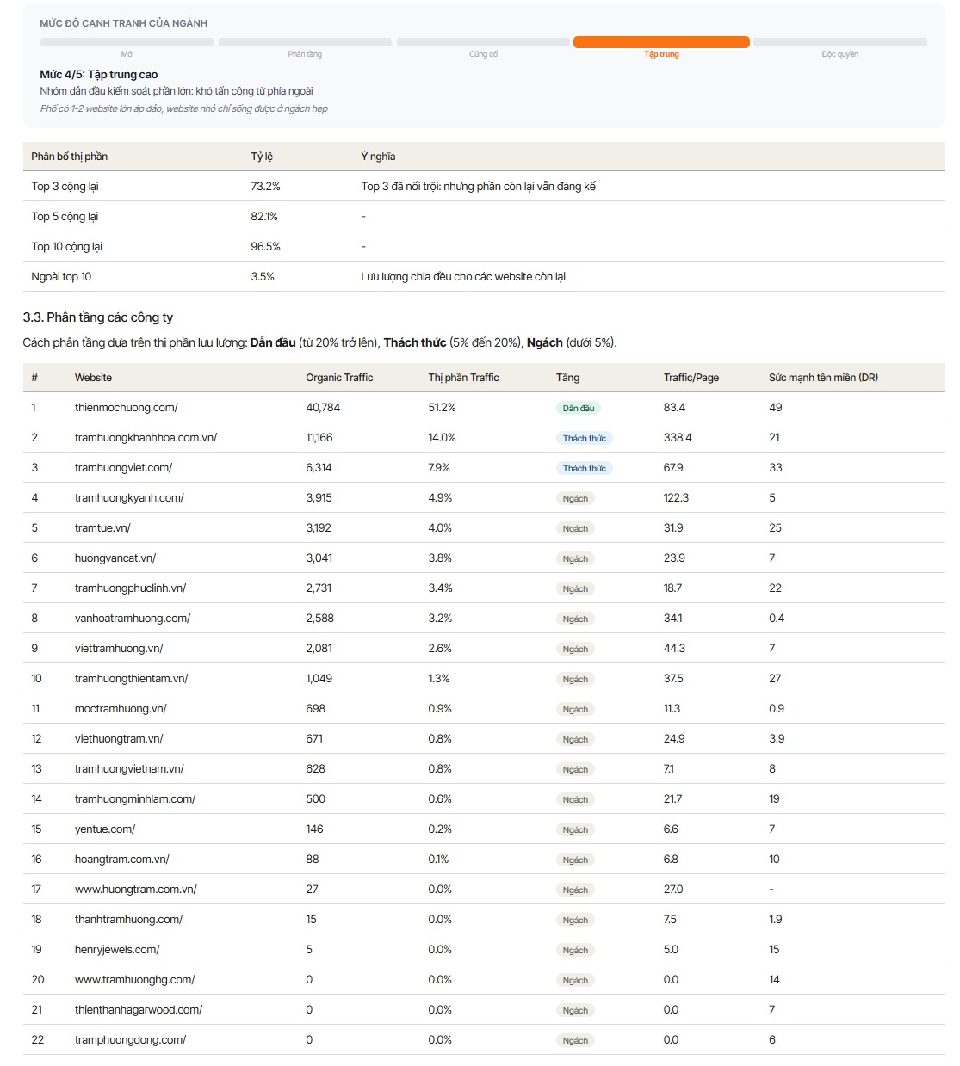Click the yentue.com/ website cell

tap(105, 829)
